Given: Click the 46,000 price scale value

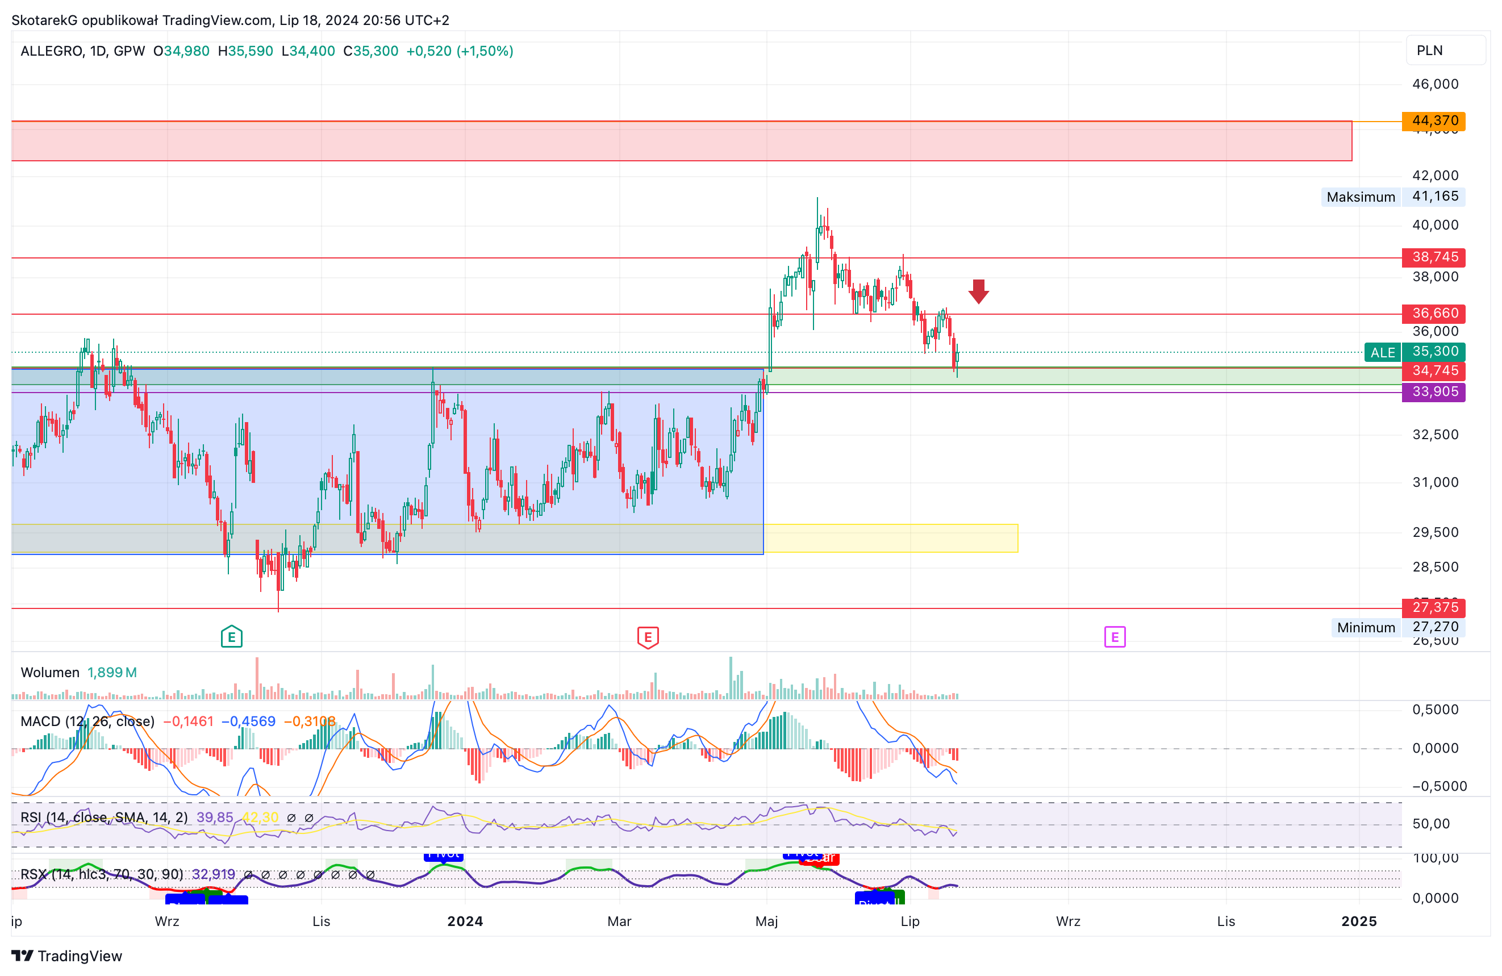Looking at the screenshot, I should coord(1435,84).
